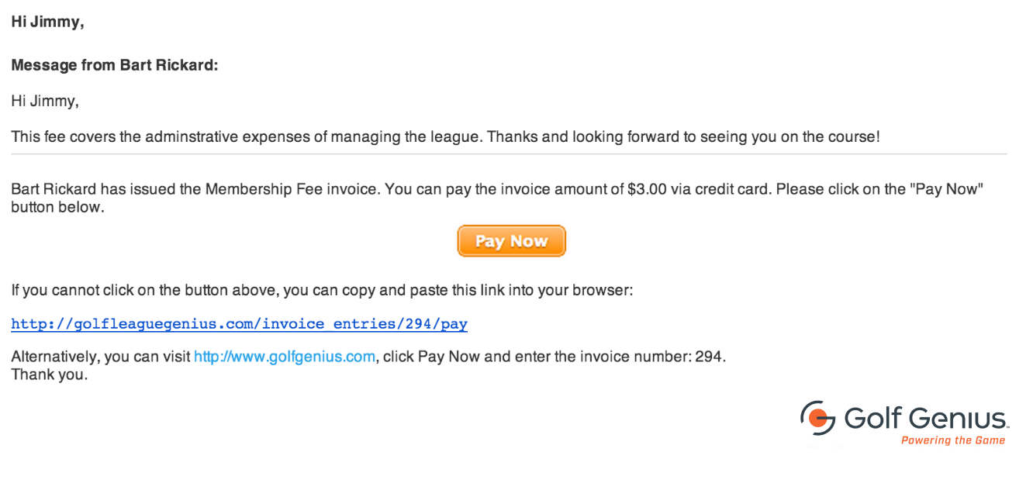Click the orange Powering the Game tagline
This screenshot has width=1033, height=490.
pyautogui.click(x=952, y=440)
